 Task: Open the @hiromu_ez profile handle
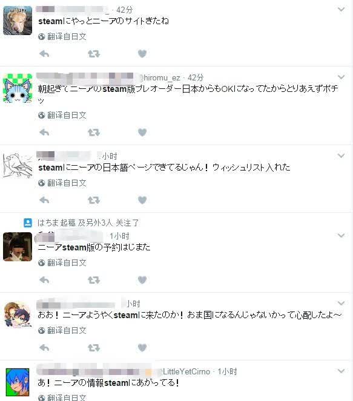(x=159, y=77)
